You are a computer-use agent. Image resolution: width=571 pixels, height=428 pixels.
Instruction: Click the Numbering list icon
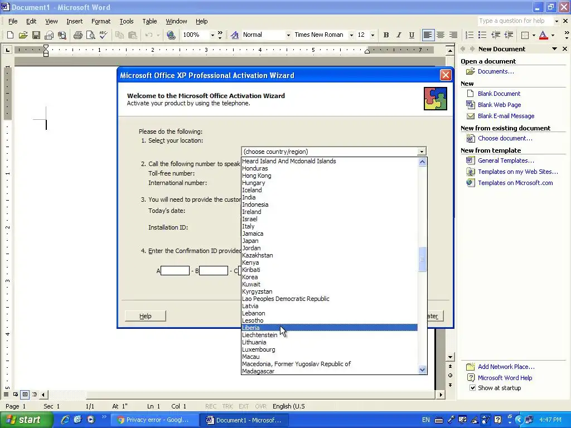click(x=470, y=35)
